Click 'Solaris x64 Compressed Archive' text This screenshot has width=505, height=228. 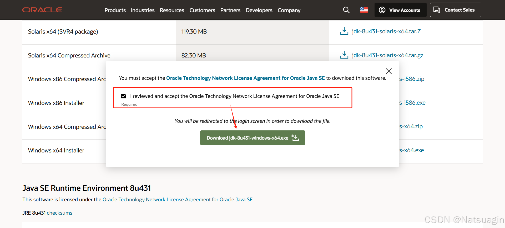(69, 55)
